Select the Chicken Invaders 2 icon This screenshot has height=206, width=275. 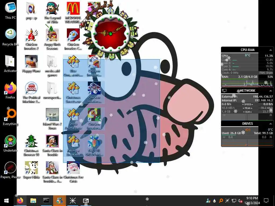[31, 39]
